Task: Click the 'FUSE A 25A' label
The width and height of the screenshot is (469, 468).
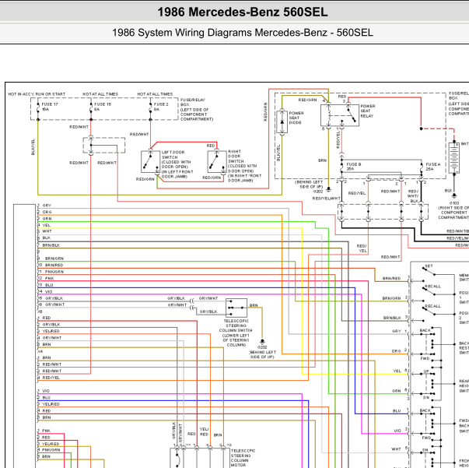Action: coord(433,167)
